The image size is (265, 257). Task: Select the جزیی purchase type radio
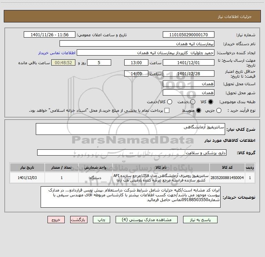click(x=219, y=110)
